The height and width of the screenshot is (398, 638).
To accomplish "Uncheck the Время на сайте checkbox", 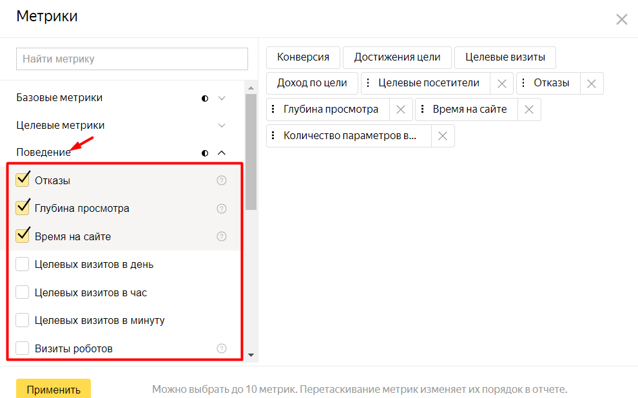I will [x=23, y=236].
